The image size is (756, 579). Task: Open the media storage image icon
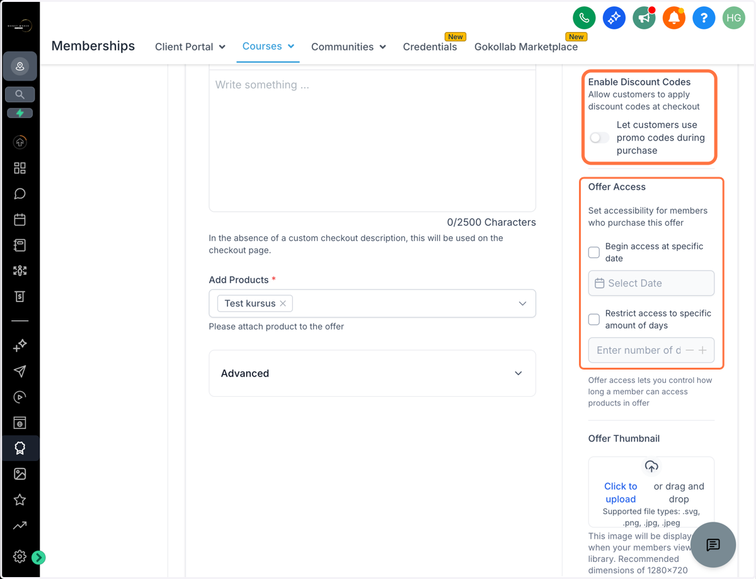point(20,474)
